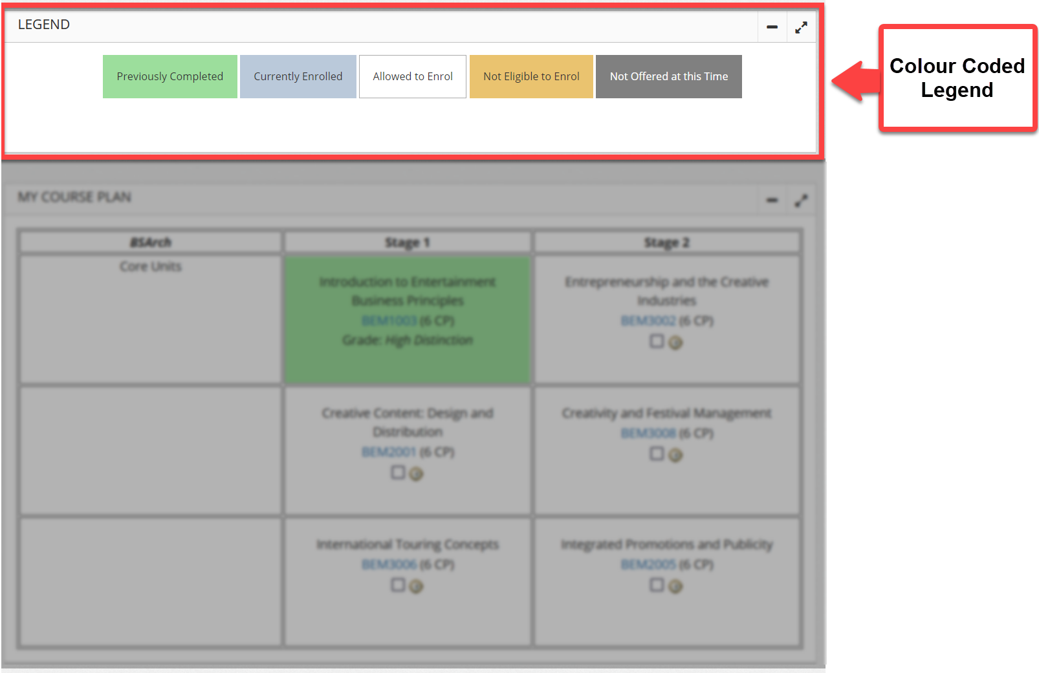Expand the Legend panel to fullscreen
Screen dimensions: 1039x673
pos(801,27)
